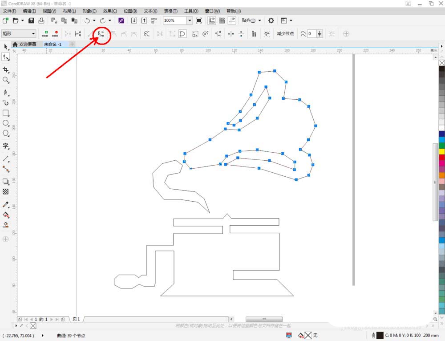Toggle show grid
This screenshot has height=341, width=445.
pyautogui.click(x=222, y=20)
